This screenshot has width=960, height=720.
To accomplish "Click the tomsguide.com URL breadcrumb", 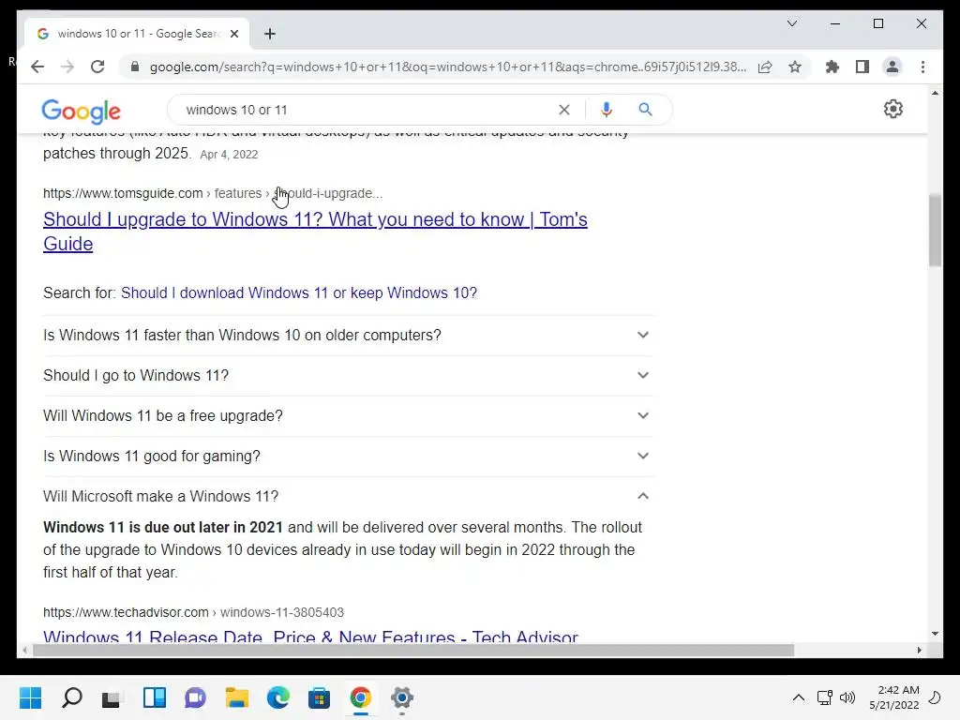I will click(213, 193).
